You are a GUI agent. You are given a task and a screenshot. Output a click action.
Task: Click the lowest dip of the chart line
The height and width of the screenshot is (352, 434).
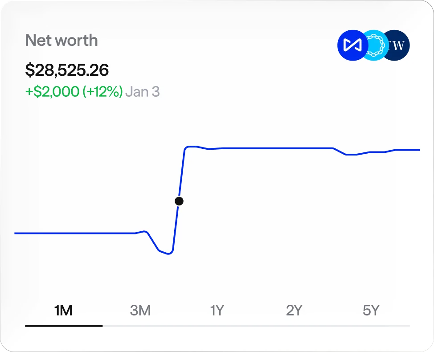pos(168,254)
